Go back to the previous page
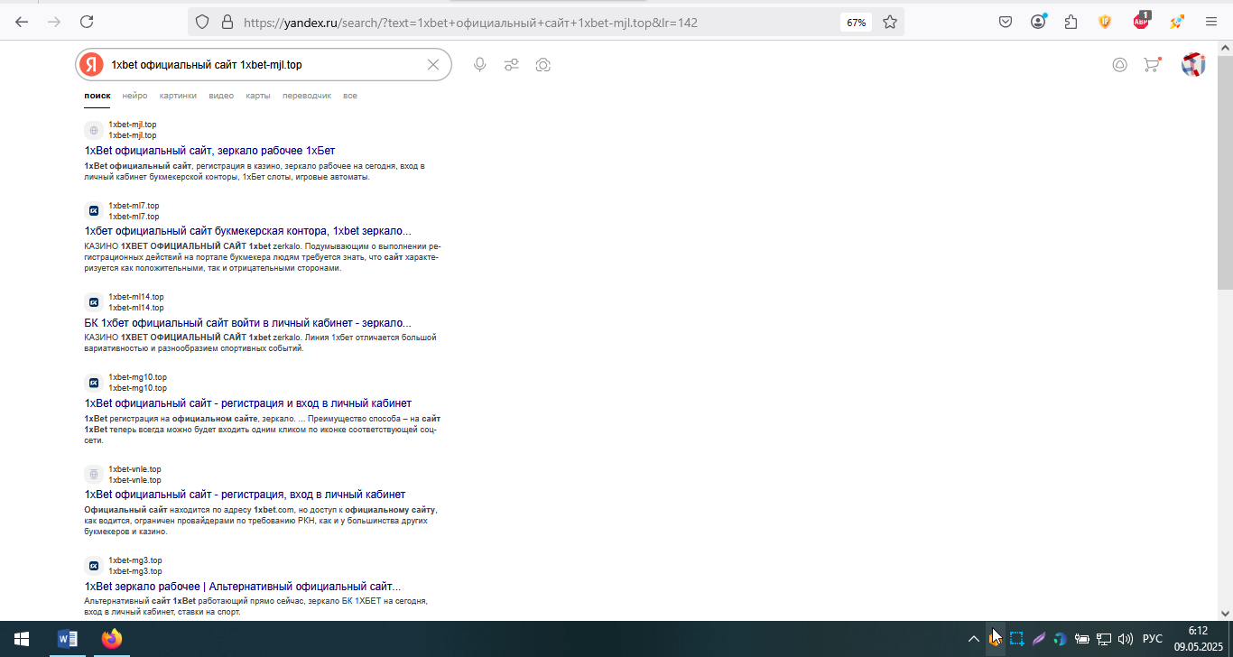Image resolution: width=1233 pixels, height=657 pixels. 22,22
